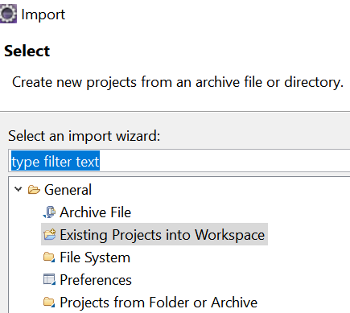Image resolution: width=350 pixels, height=313 pixels.
Task: Select Archive File import wizard
Action: click(95, 212)
